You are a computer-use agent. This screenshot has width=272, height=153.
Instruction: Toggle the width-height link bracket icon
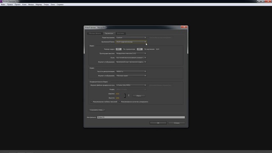125,96
